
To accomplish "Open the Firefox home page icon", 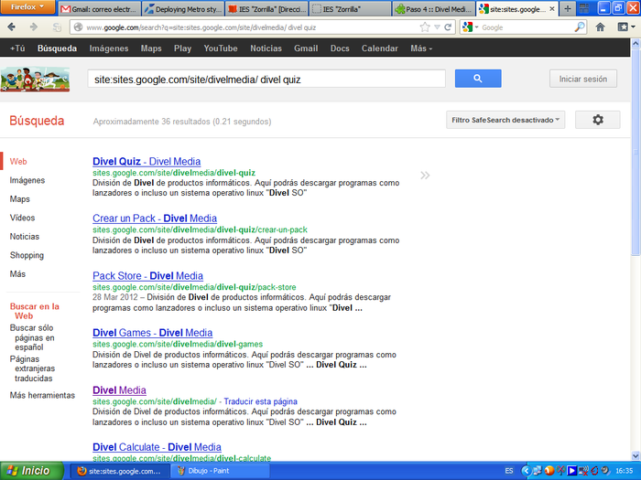I will [600, 27].
